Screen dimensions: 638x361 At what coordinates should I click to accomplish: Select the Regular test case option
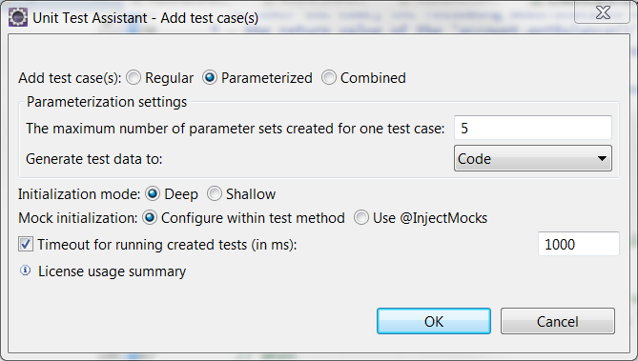[x=134, y=78]
